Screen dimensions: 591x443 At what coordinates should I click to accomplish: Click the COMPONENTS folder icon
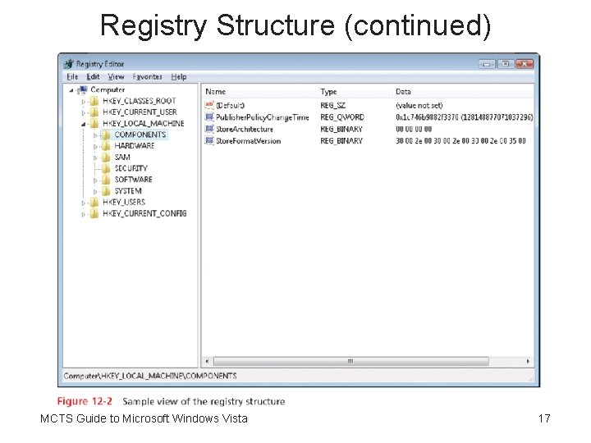click(106, 135)
